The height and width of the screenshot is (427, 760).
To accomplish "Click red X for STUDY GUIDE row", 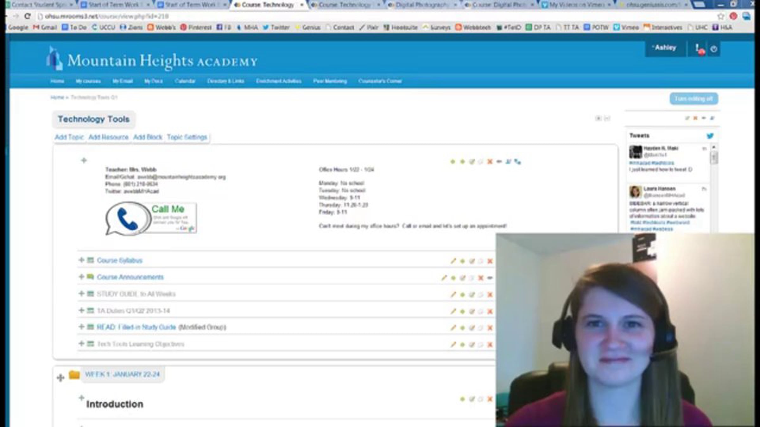I will tap(490, 294).
